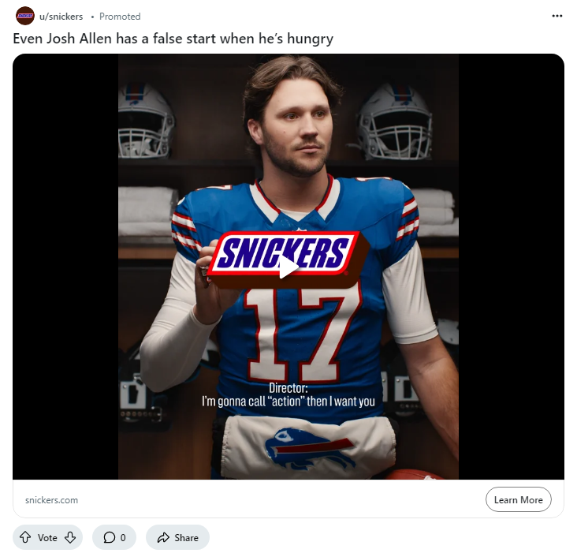
Task: Click the helmet on the right shelf
Action: [394, 121]
